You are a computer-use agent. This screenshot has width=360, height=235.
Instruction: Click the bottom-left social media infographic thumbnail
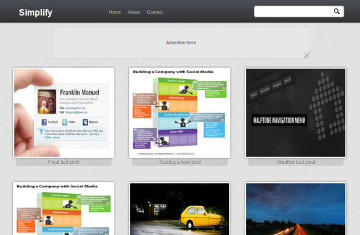point(64,209)
